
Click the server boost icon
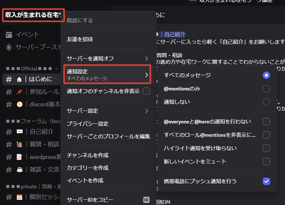click(9, 47)
